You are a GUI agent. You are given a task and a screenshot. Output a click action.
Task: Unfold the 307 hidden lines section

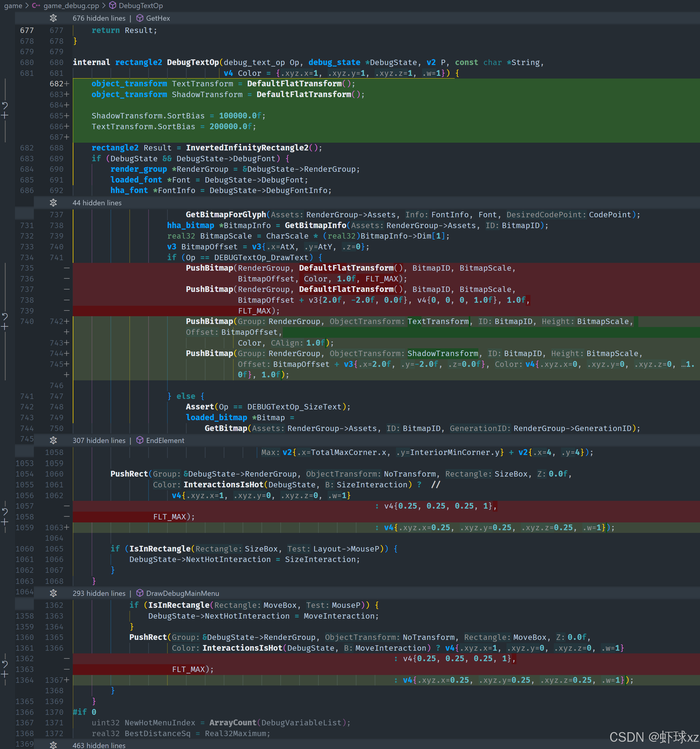pos(53,440)
